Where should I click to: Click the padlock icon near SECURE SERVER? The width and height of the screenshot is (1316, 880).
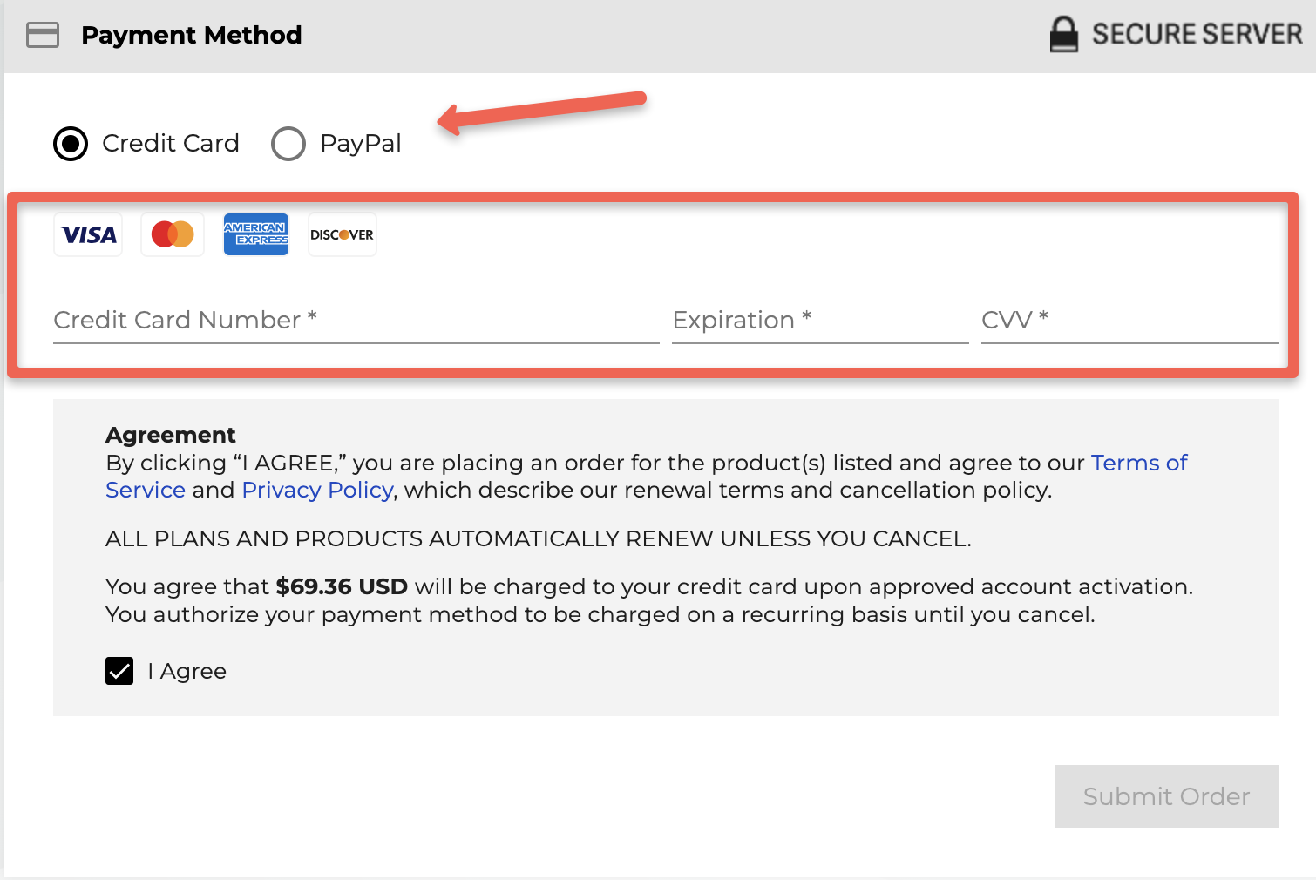coord(1065,34)
